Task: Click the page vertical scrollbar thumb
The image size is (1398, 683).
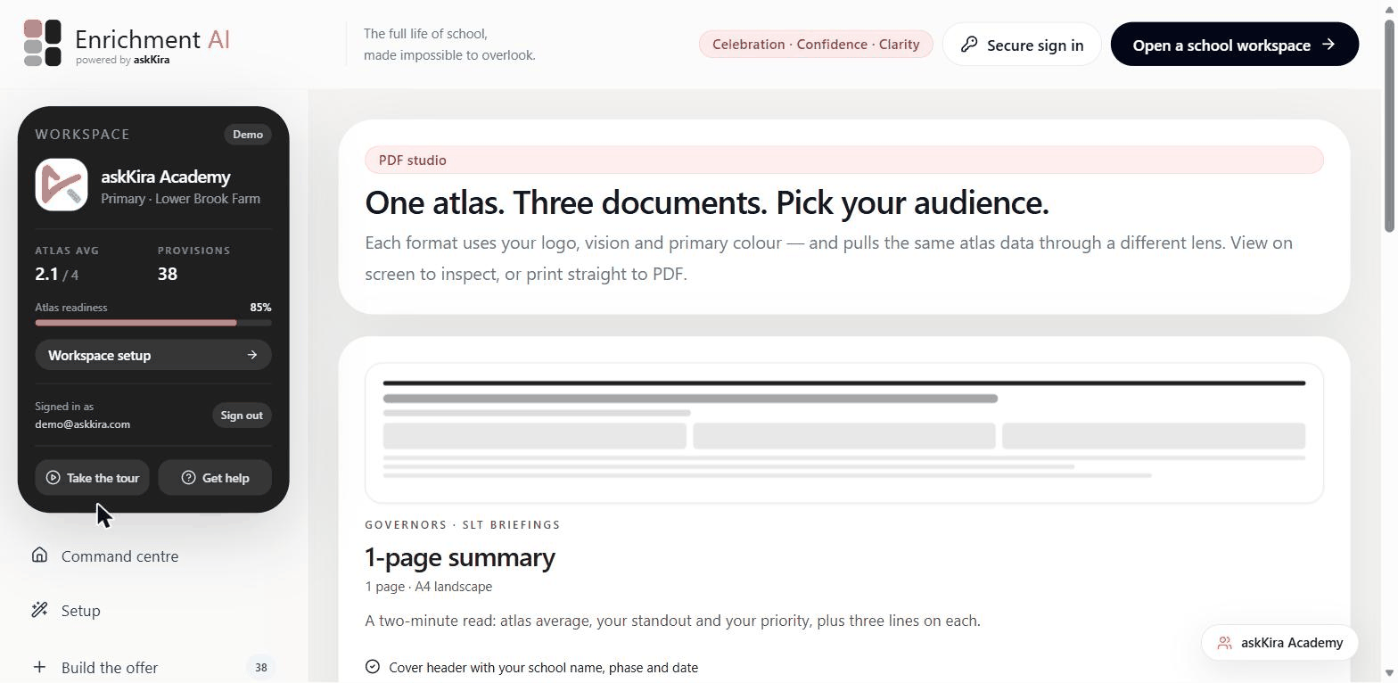Action: tap(1389, 125)
